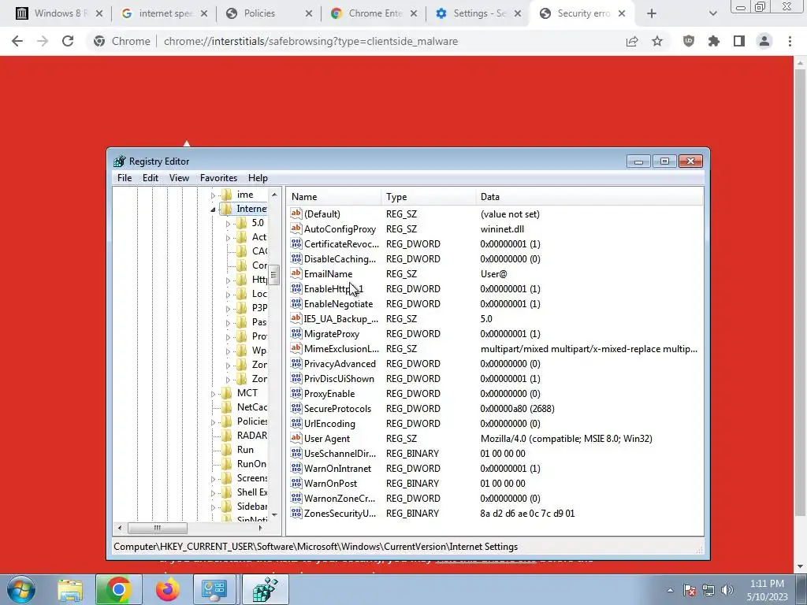Select the RADAR registry key folder
Image resolution: width=807 pixels, height=605 pixels.
point(227,435)
